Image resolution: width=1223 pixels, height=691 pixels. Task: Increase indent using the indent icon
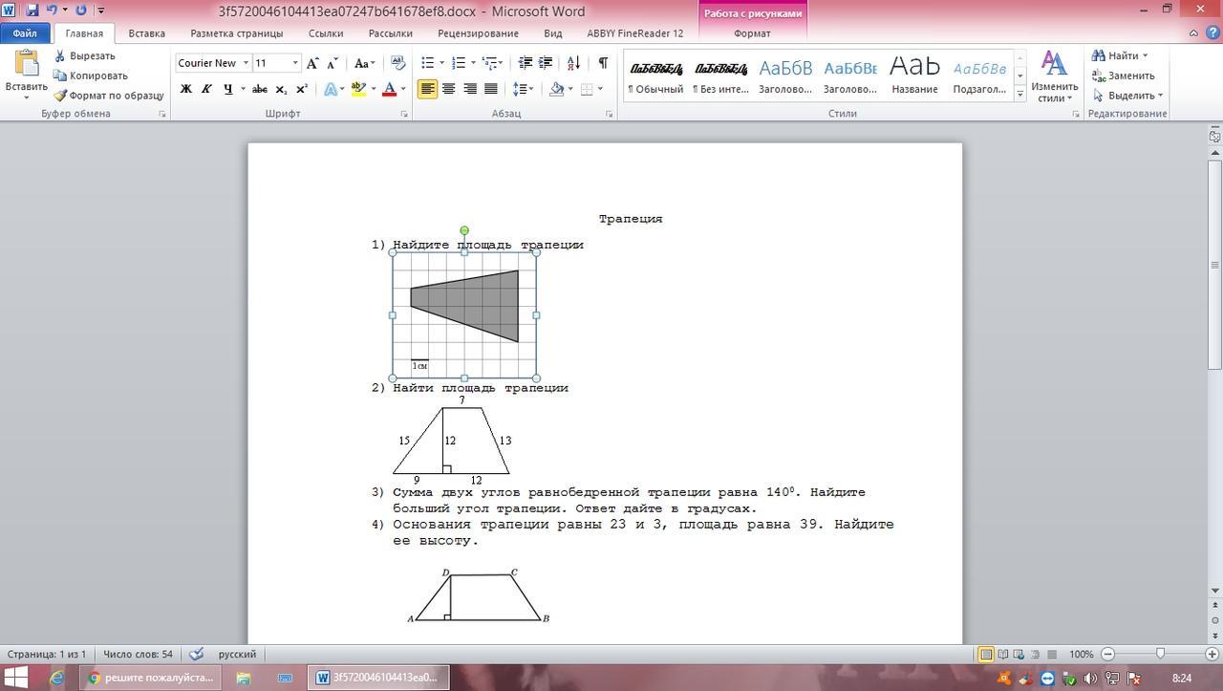[546, 63]
